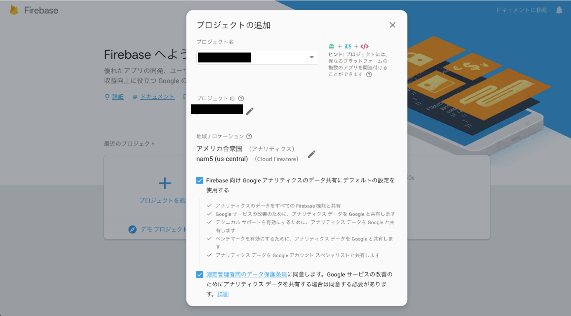Click the help icon next to プロジェクト ID
Image resolution: width=571 pixels, height=316 pixels.
click(x=241, y=98)
